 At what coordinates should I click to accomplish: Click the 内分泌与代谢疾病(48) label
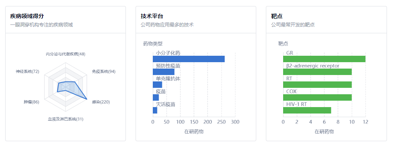[66, 54]
